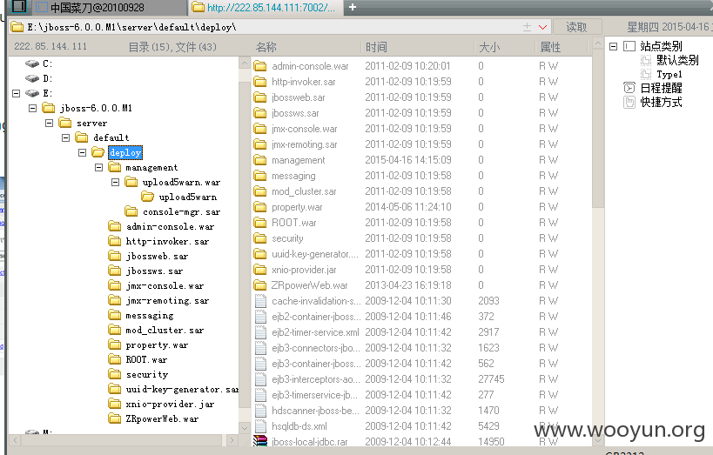Click the jbossweb.sar folder icon in file list
The image size is (713, 455).
[x=260, y=97]
